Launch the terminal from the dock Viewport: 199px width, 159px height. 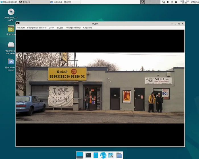pyautogui.click(x=88, y=155)
